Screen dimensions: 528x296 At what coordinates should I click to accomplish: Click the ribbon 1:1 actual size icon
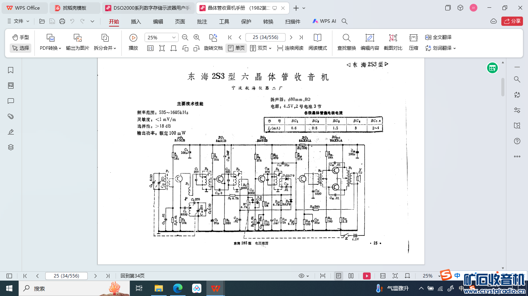point(150,48)
